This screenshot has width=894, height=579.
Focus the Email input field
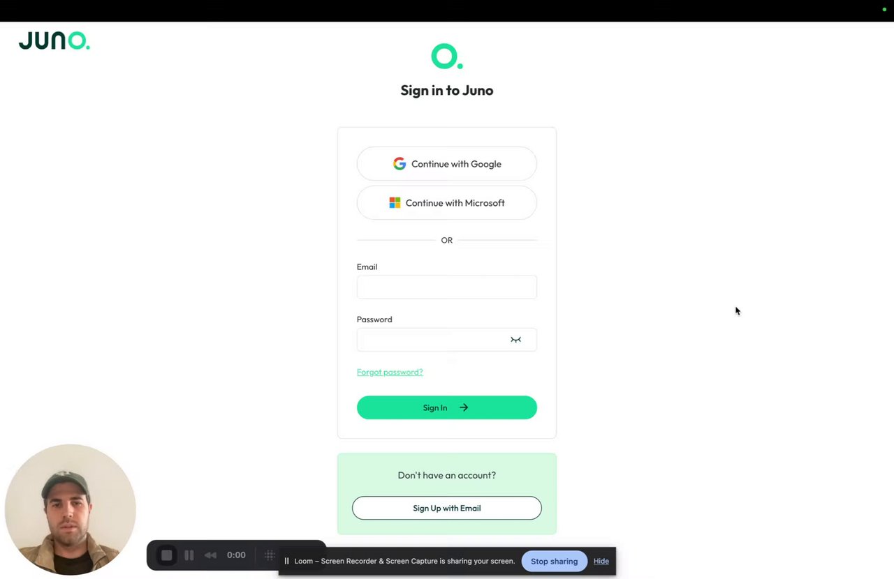coord(447,287)
